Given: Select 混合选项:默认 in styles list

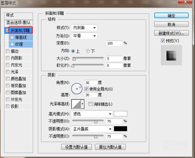Looking at the screenshot, I should pyautogui.click(x=18, y=23).
